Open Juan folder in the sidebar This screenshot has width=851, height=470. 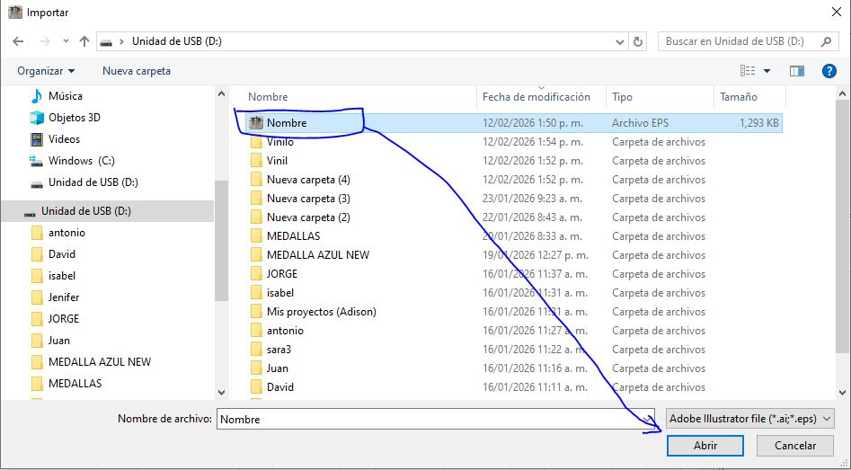pos(59,341)
